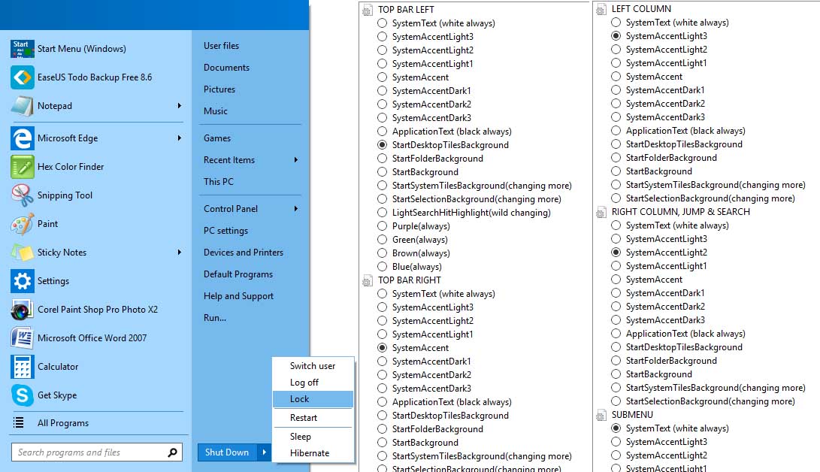Expand Sticky Notes jump list arrow
This screenshot has height=472, width=820.
point(180,252)
